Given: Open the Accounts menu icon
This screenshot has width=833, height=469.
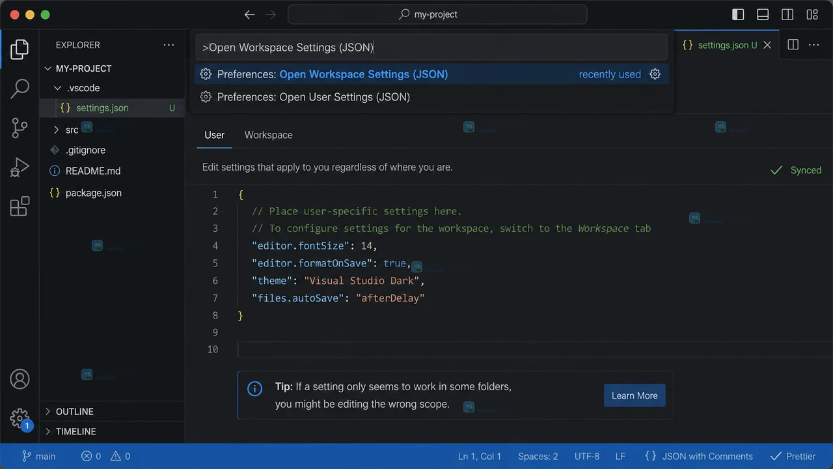Looking at the screenshot, I should (20, 378).
